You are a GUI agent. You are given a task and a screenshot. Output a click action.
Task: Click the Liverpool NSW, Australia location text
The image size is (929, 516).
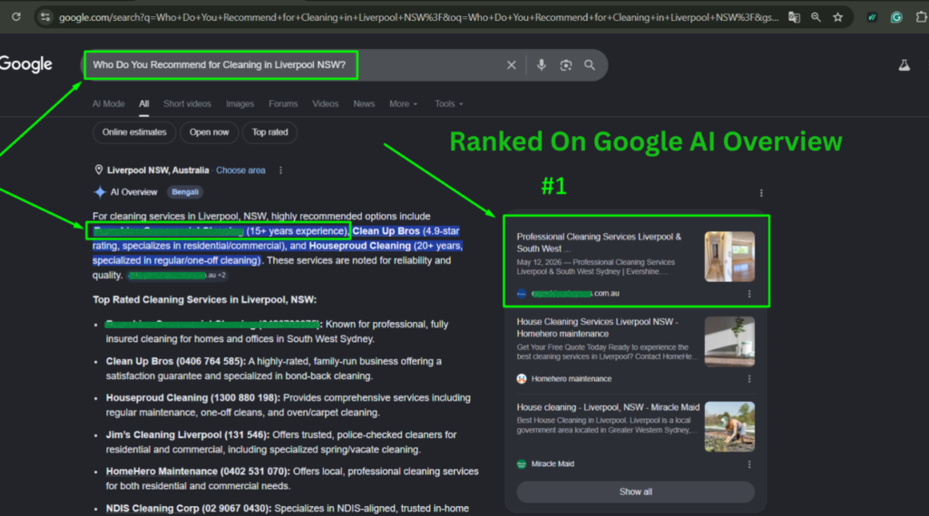coord(158,170)
